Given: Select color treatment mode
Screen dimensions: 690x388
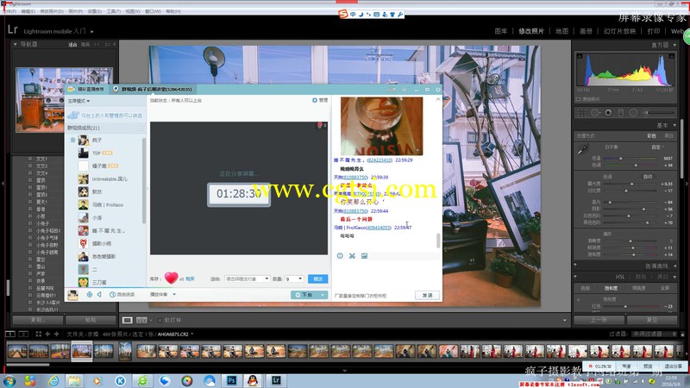Looking at the screenshot, I should click(652, 136).
